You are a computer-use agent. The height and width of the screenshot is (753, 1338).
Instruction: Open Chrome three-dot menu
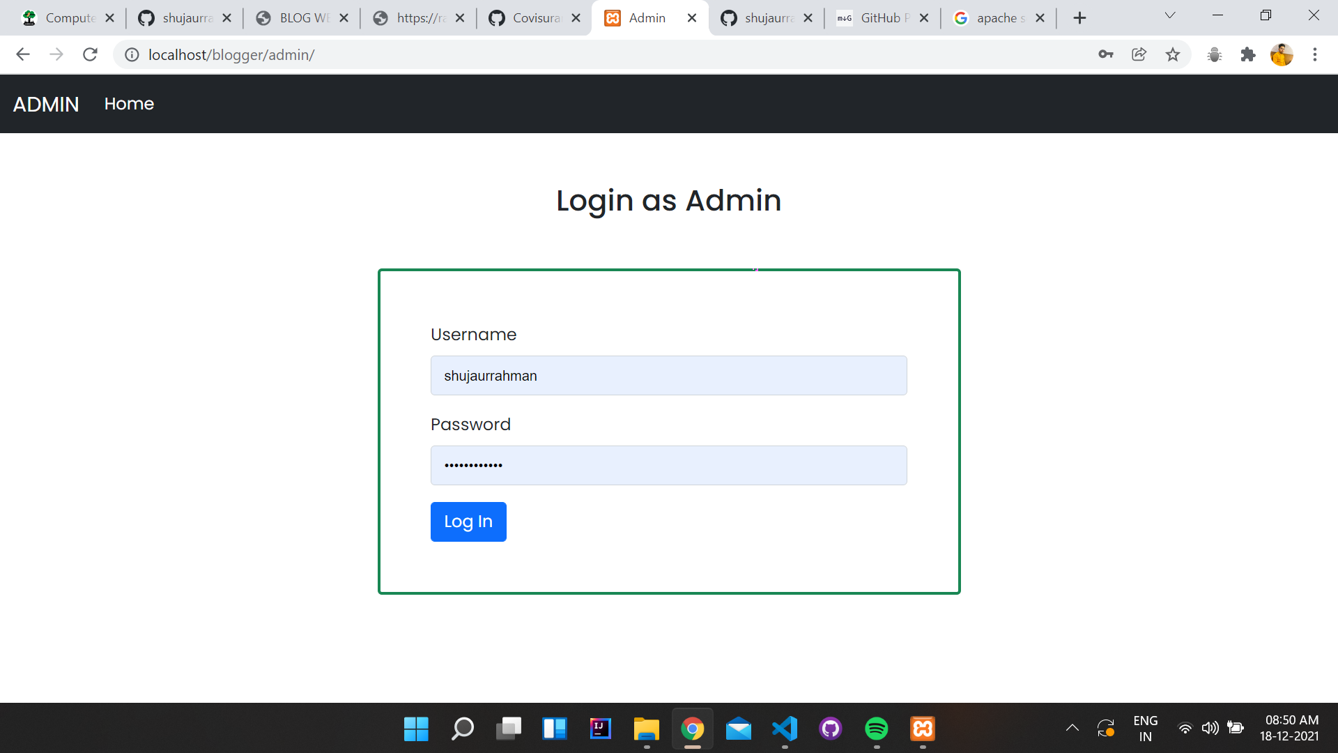tap(1314, 54)
